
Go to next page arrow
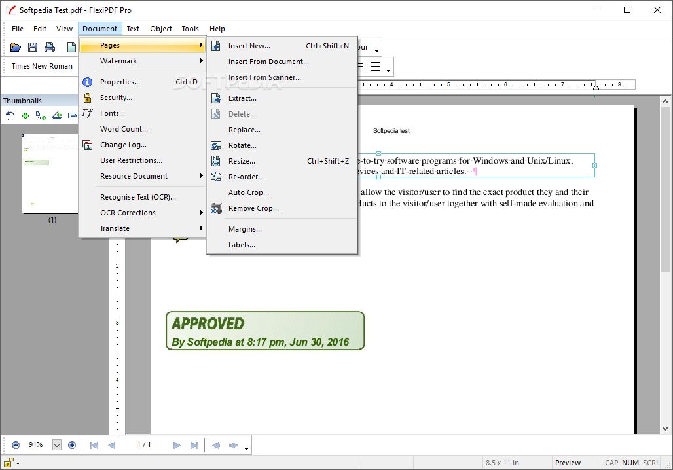tap(177, 445)
